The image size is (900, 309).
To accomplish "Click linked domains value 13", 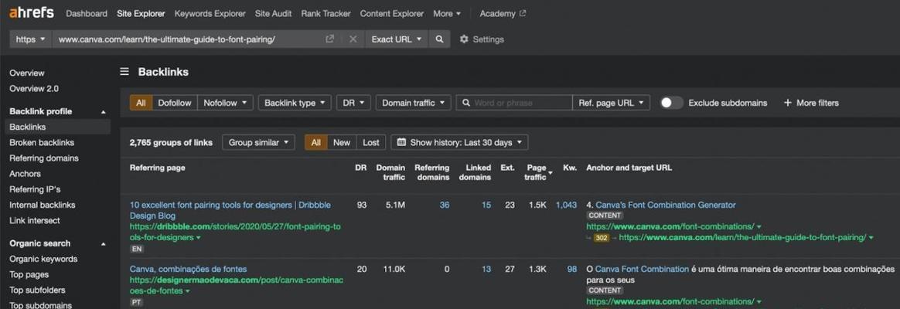I will (486, 269).
